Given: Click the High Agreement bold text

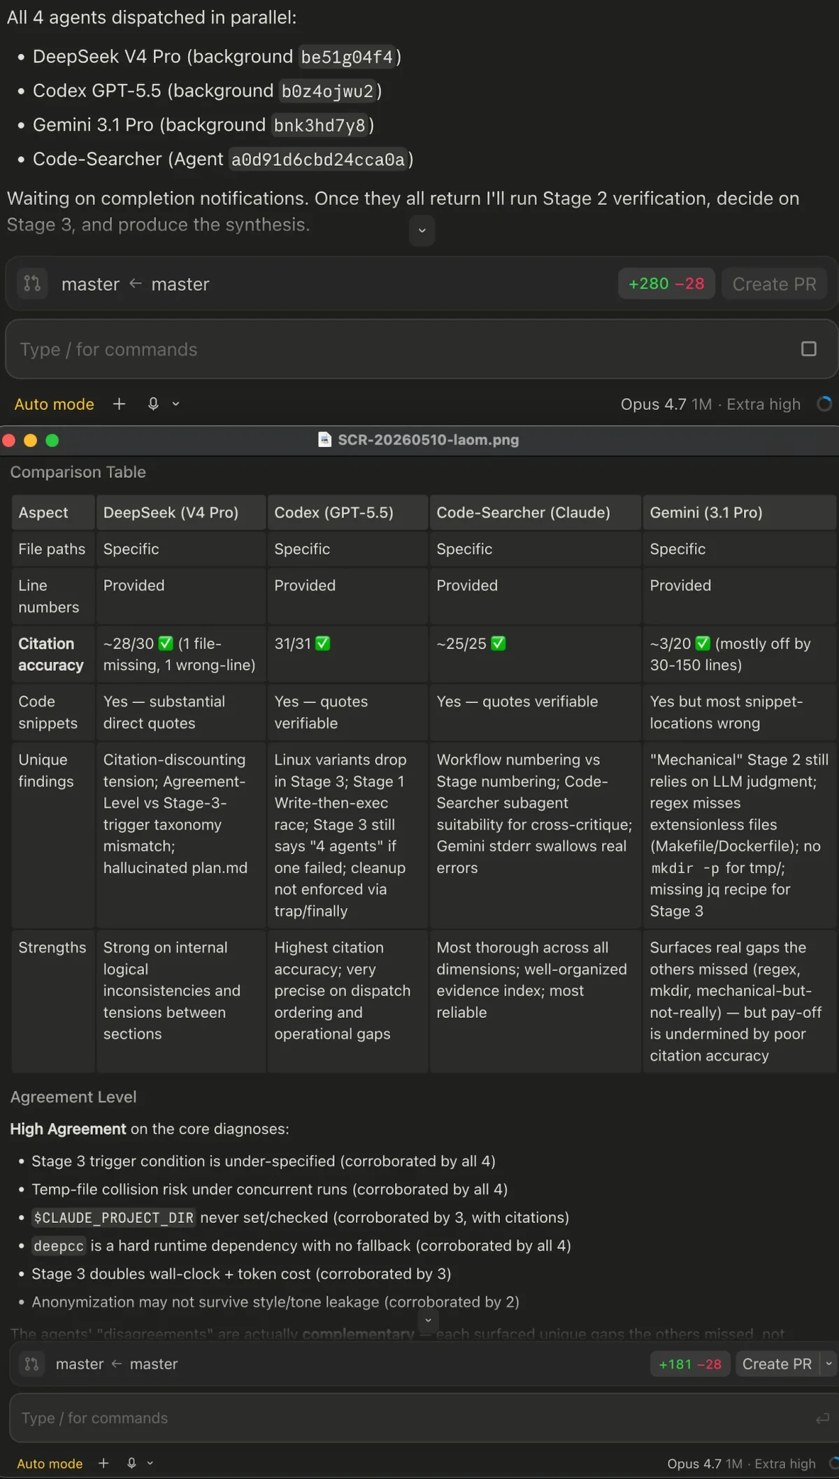Looking at the screenshot, I should (x=68, y=1128).
